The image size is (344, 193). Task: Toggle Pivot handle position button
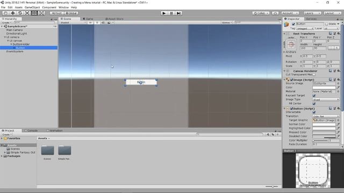tap(57, 13)
